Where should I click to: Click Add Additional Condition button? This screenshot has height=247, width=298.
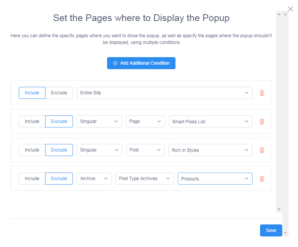[141, 63]
